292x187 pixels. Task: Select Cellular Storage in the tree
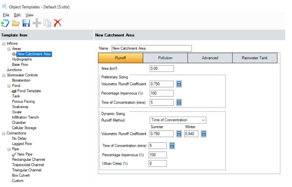tap(24, 128)
